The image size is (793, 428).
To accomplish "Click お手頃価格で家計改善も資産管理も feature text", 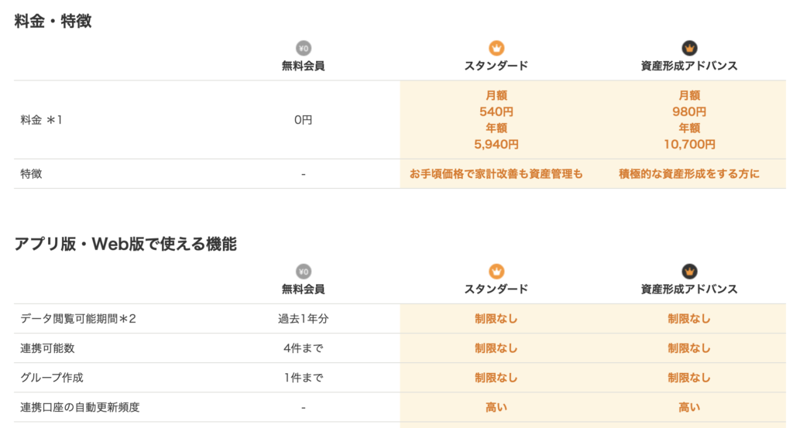I will tap(496, 174).
